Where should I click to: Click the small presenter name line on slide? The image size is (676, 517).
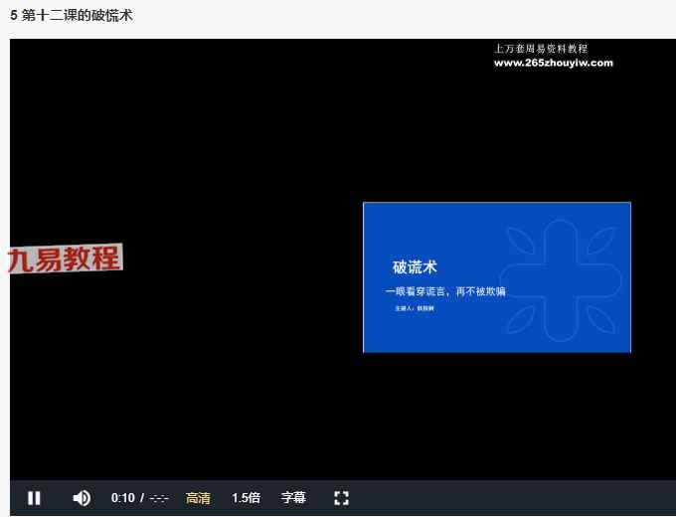(x=415, y=308)
